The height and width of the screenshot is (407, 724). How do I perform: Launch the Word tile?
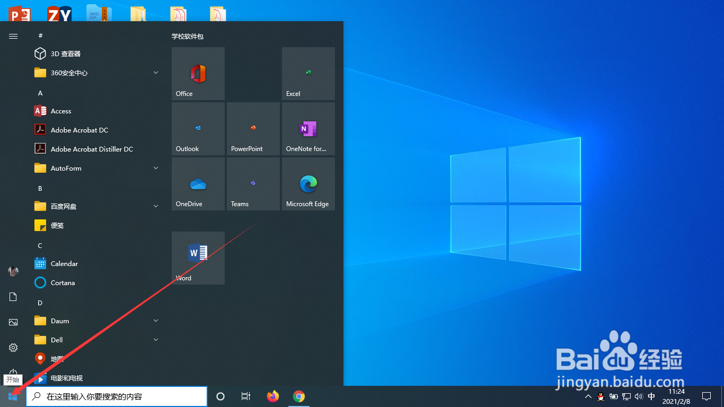pos(198,258)
